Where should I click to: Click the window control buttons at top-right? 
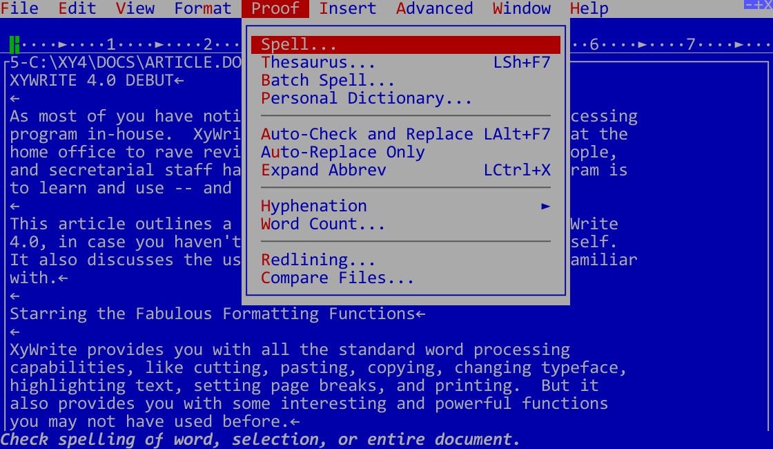(x=759, y=4)
